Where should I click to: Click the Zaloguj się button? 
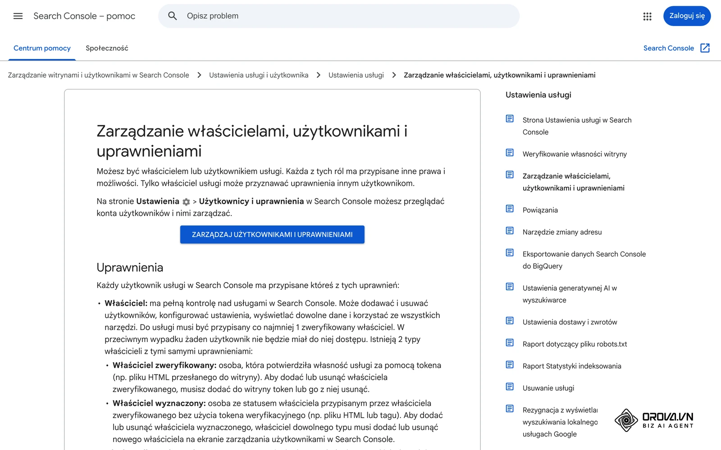click(x=687, y=16)
